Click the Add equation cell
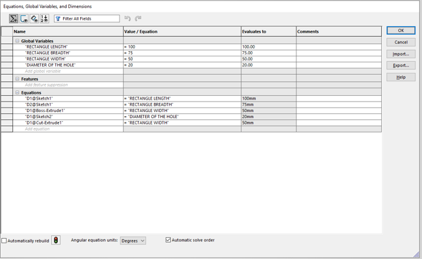 pos(68,129)
